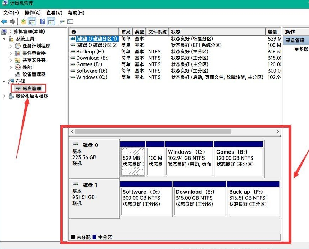Select the 100 M EFI partition block
This screenshot has height=249, width=309.
tap(155, 159)
